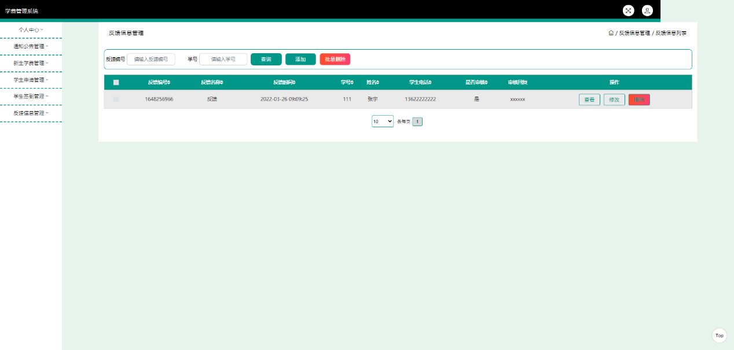Check the select-all checkbox in table header
This screenshot has height=350, width=734.
point(116,83)
